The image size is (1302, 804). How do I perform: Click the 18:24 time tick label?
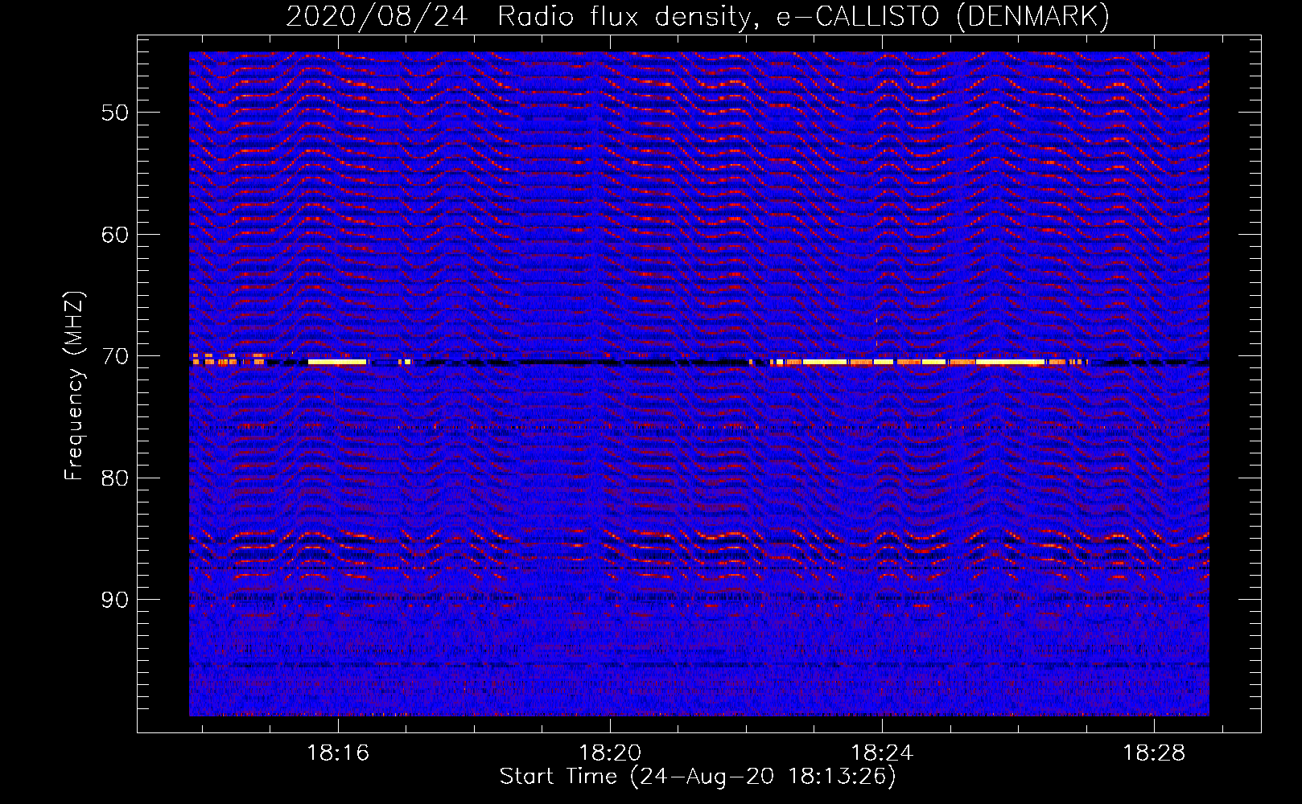[x=882, y=753]
